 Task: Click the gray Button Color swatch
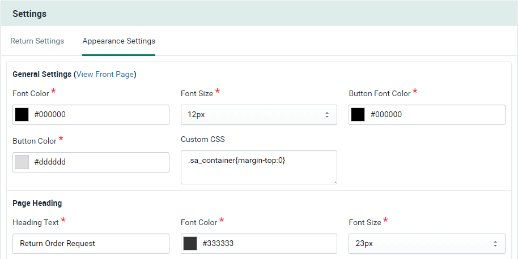[x=22, y=162]
